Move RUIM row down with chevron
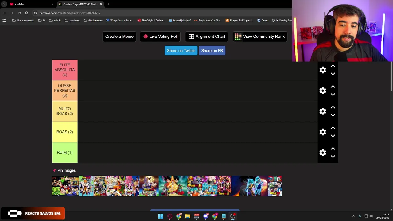 tap(333, 157)
